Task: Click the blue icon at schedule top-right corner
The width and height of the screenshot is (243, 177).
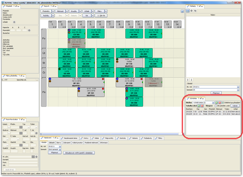Action: [182, 11]
